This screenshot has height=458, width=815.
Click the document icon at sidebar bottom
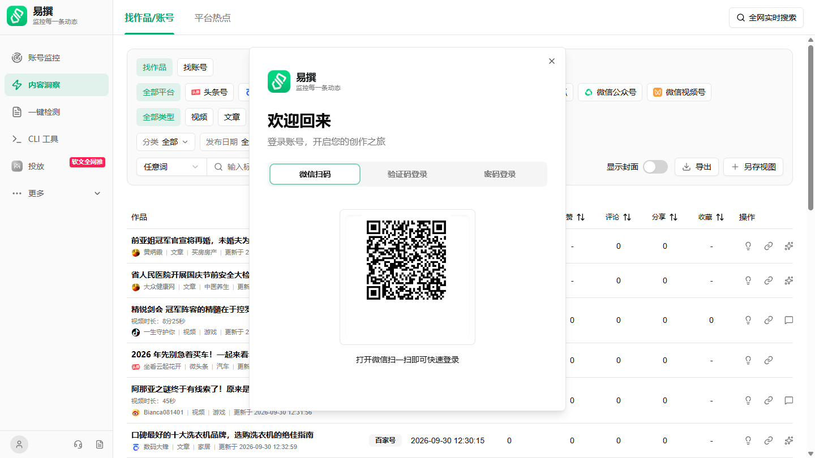(100, 444)
